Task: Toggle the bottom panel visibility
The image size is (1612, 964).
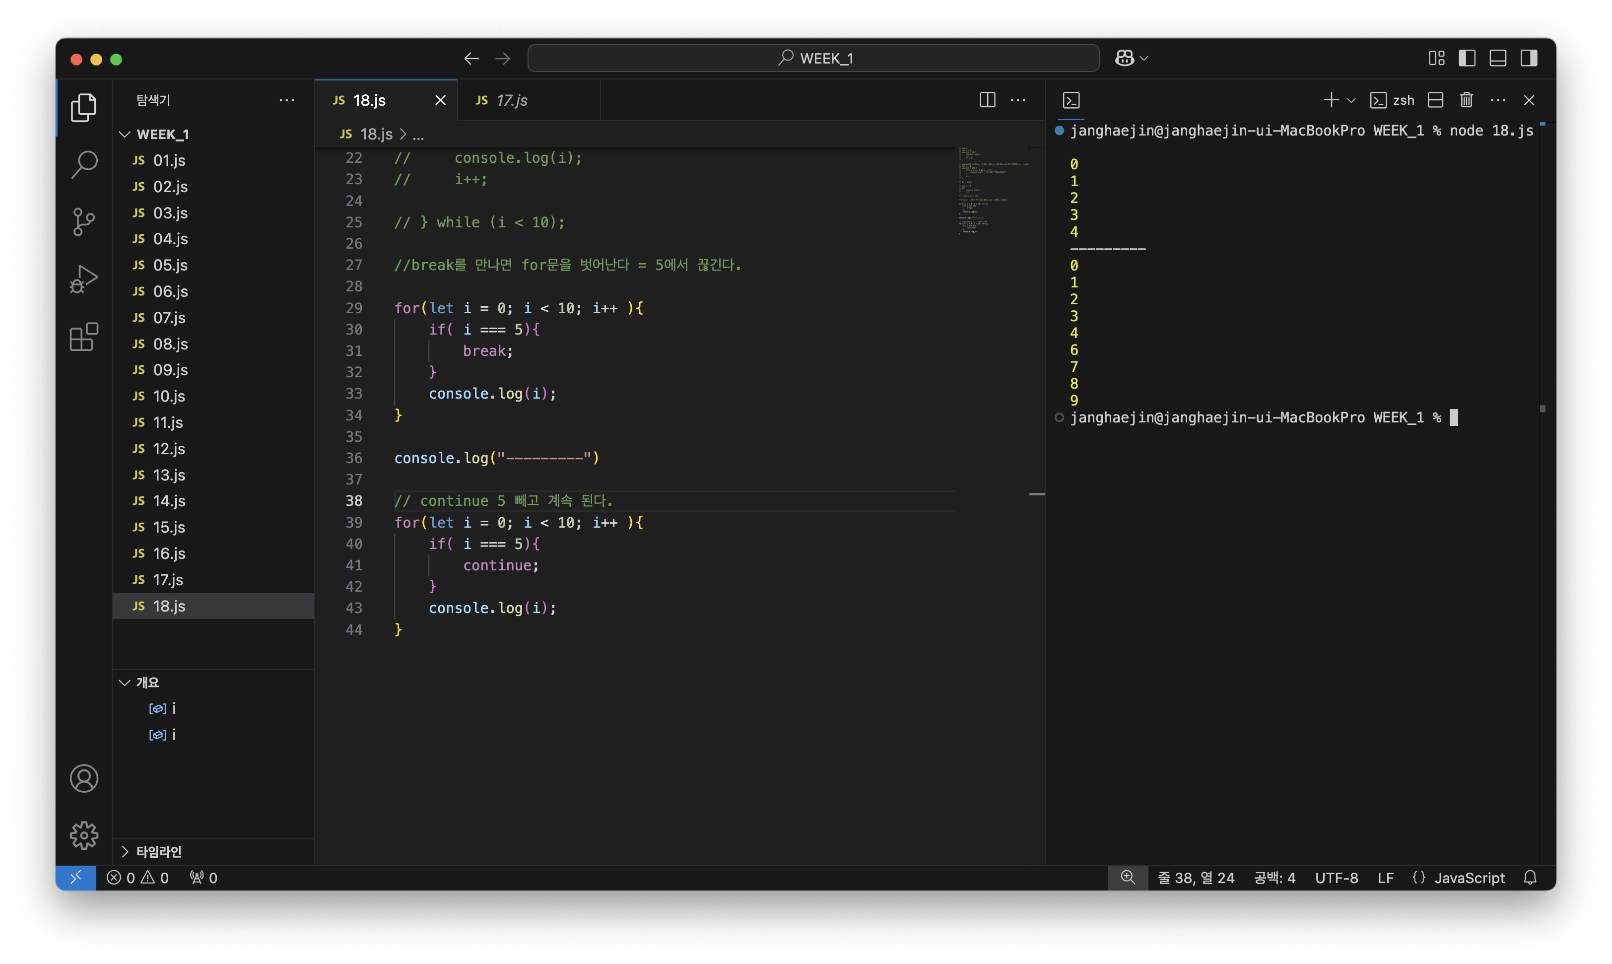Action: coord(1498,59)
